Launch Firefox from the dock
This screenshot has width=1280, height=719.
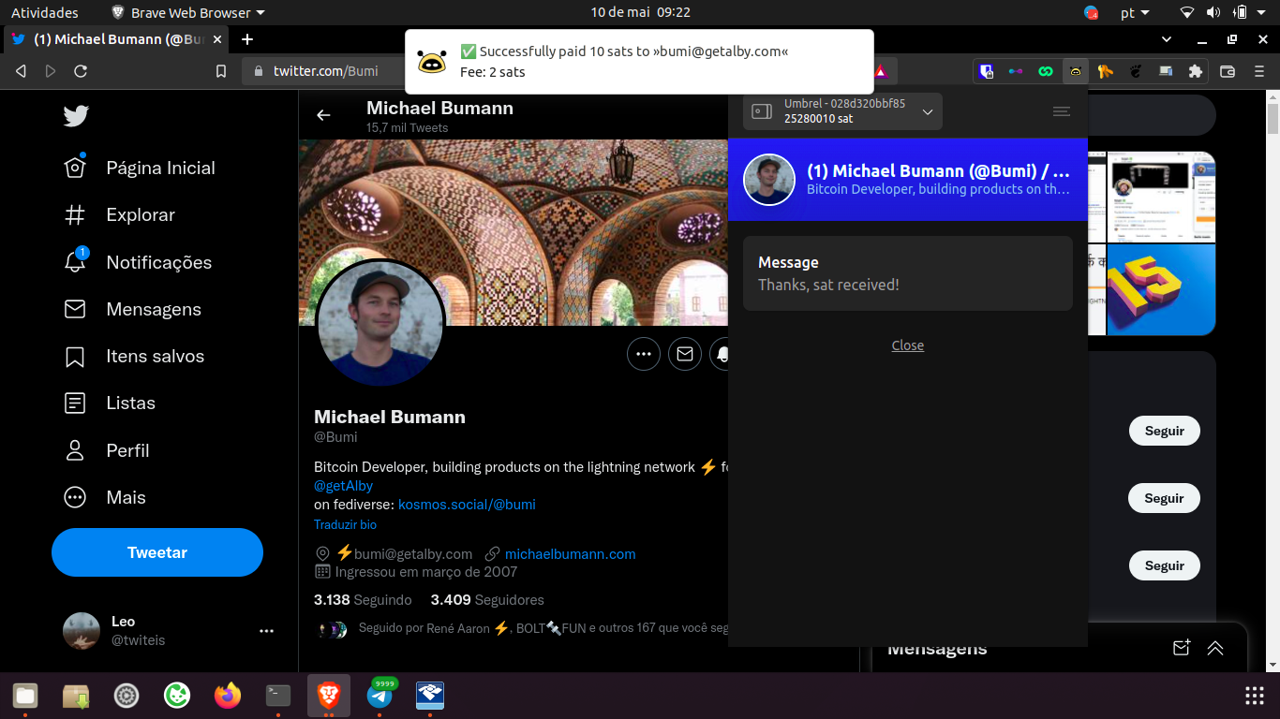[x=228, y=696]
